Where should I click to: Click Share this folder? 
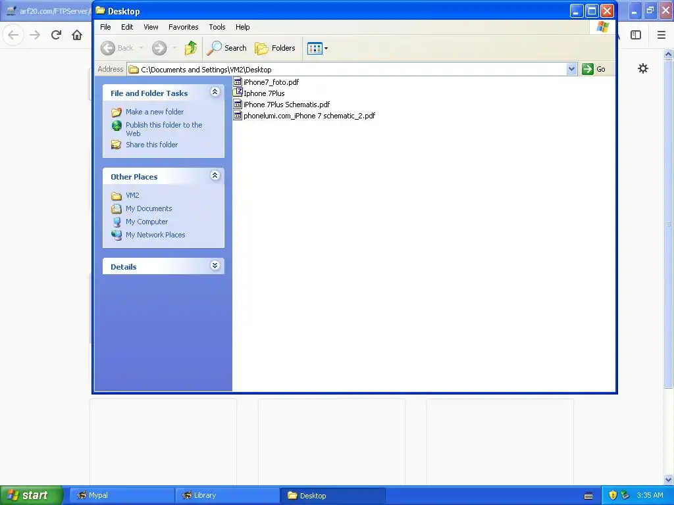click(152, 145)
